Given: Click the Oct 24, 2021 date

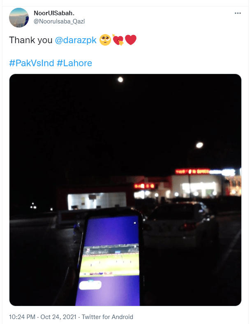Looking at the screenshot, I should tap(58, 317).
